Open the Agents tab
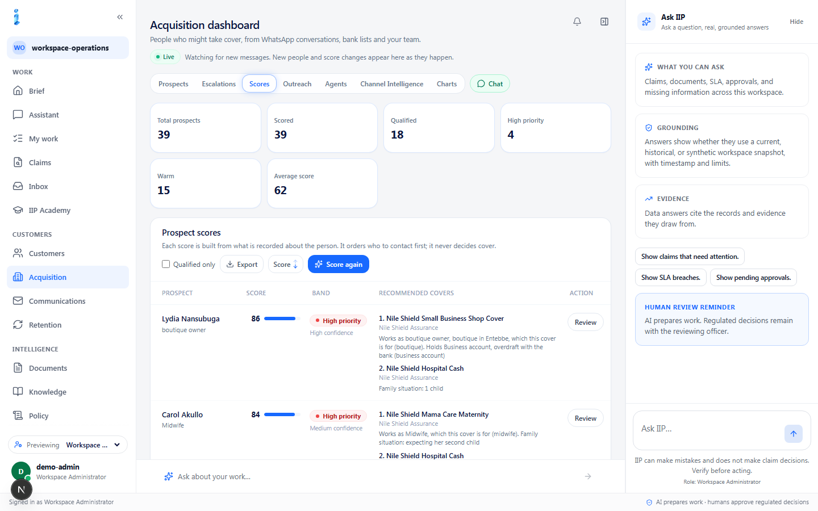This screenshot has width=818, height=511. 336,83
